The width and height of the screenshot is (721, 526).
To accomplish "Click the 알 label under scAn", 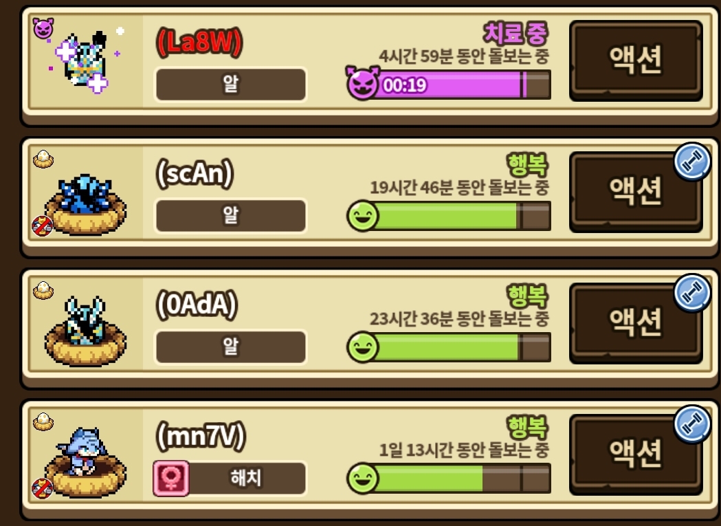I will coord(231,215).
